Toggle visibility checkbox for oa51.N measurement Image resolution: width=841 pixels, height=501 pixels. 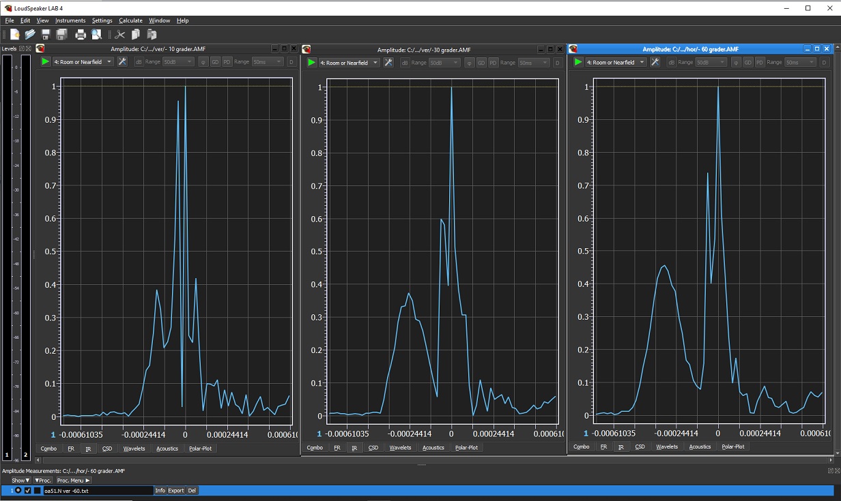pos(28,491)
